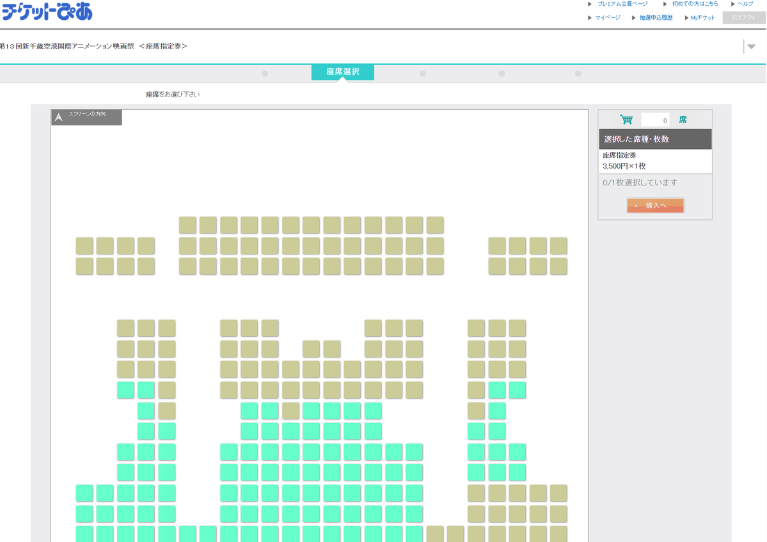Open the ヘルプ link
Viewport: 767px width, 542px height.
(x=745, y=4)
